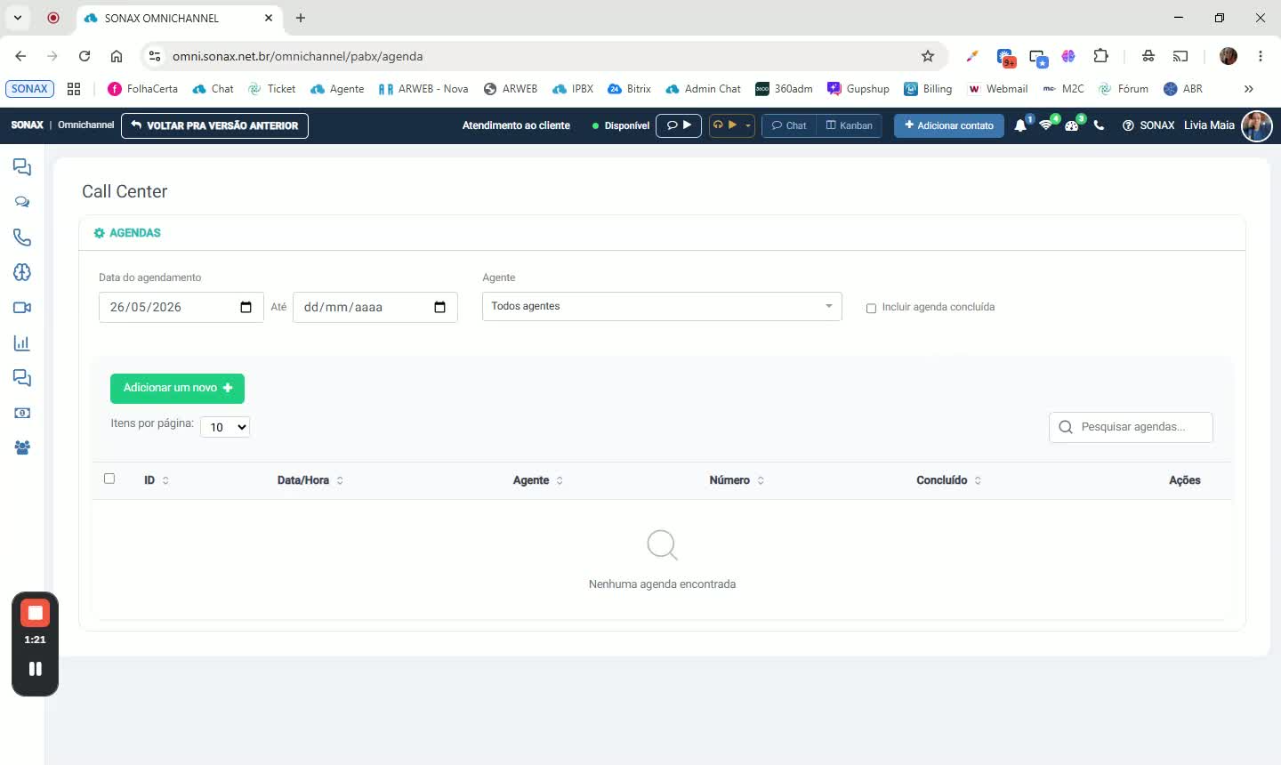Open the bar chart reports sidebar icon

22,342
